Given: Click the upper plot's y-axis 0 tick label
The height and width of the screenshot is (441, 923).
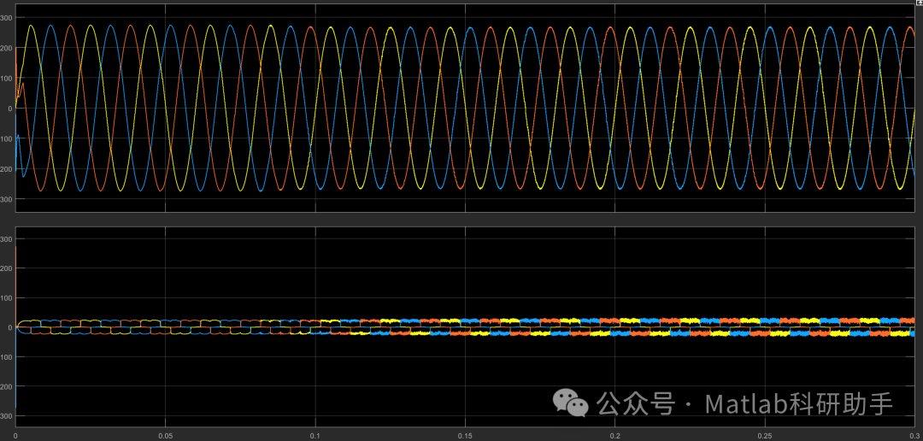Looking at the screenshot, I should 9,109.
